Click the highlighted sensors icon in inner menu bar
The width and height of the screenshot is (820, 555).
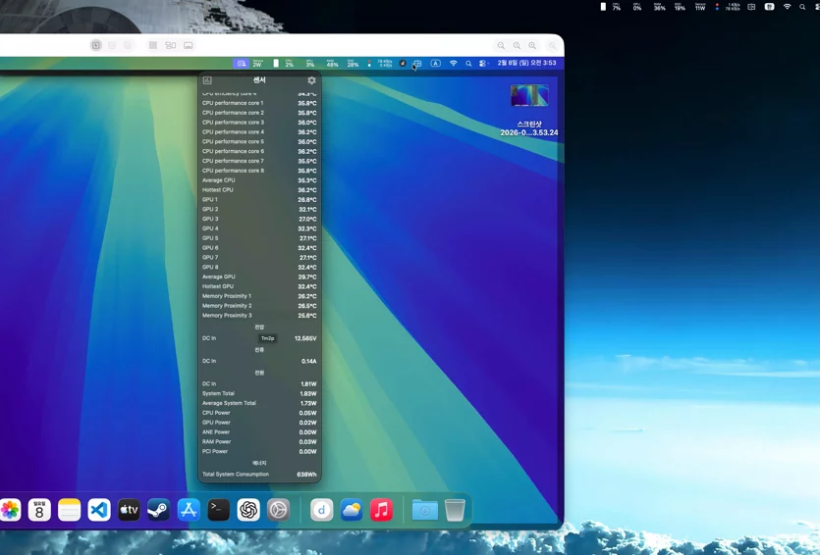point(241,63)
